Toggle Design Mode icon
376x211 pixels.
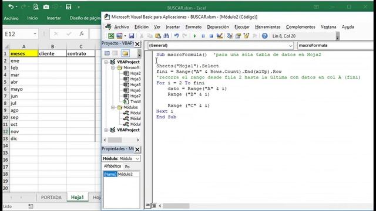[x=219, y=36]
